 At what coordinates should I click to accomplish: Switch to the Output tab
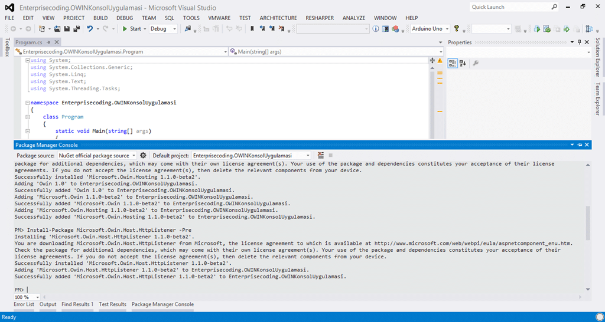(x=48, y=304)
